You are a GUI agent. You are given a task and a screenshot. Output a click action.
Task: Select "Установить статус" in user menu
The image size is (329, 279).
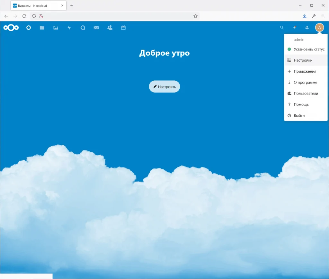pos(309,50)
